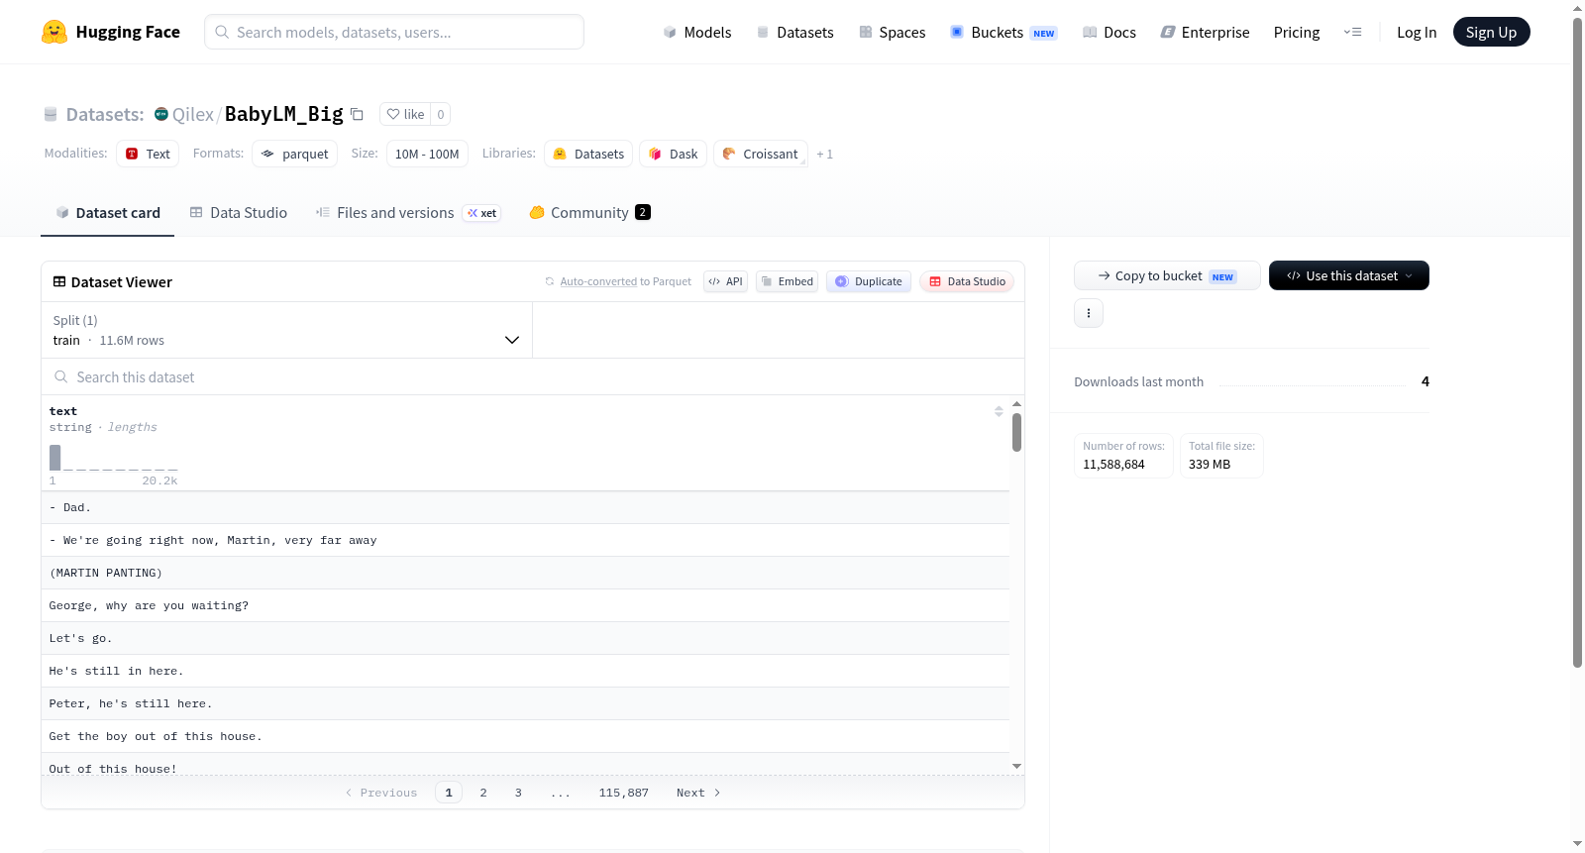Screen dimensions: 1585x853
Task: Click the like heart button
Action: [405, 114]
